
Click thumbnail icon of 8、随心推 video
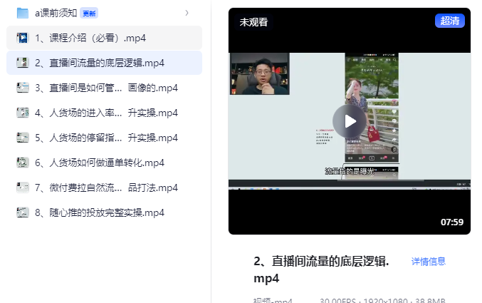23,212
